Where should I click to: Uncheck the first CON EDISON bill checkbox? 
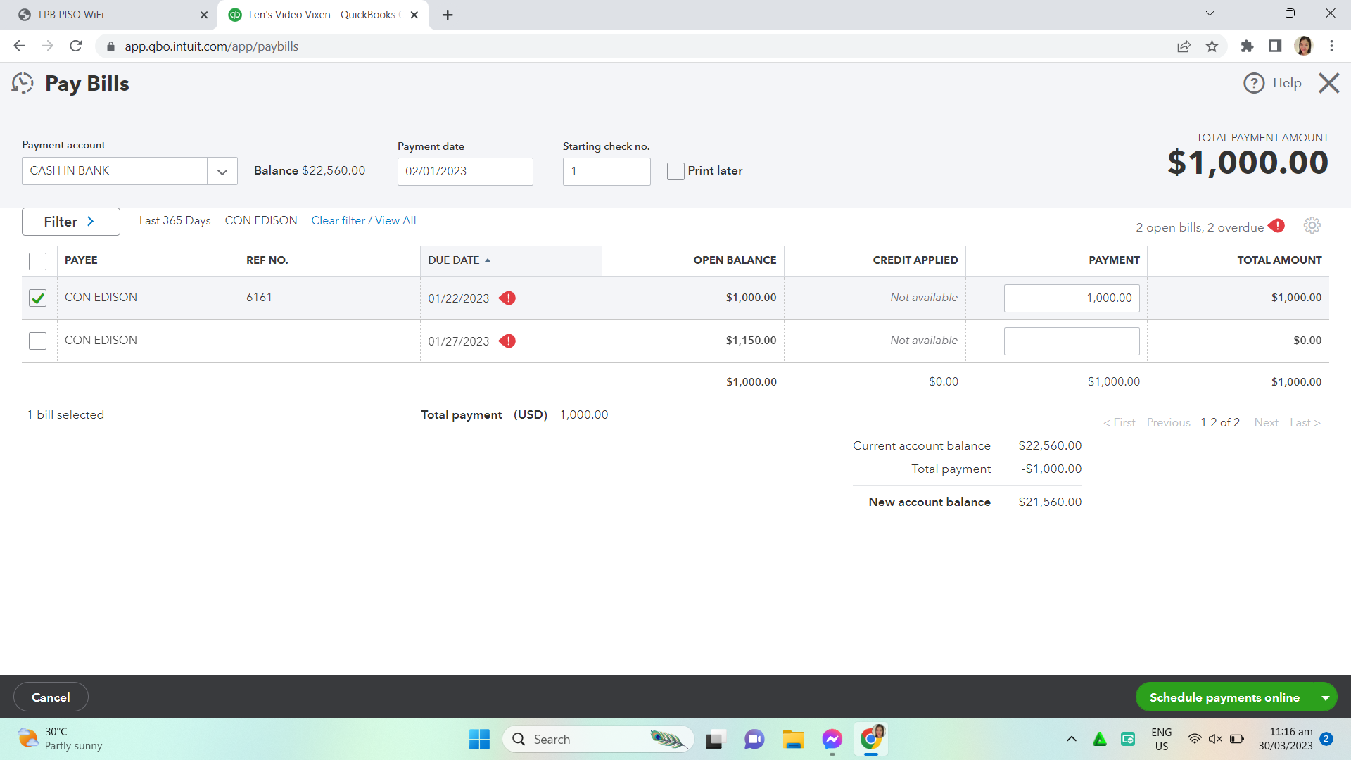pyautogui.click(x=38, y=298)
